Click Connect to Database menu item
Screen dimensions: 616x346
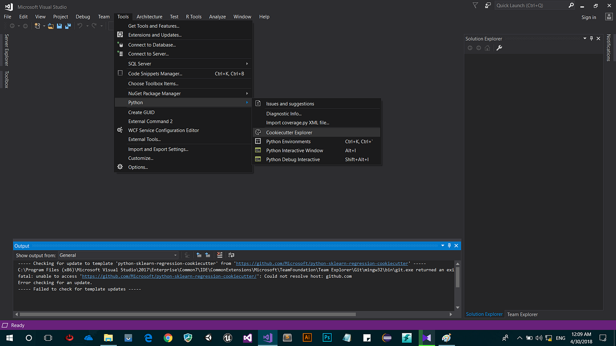point(183,45)
